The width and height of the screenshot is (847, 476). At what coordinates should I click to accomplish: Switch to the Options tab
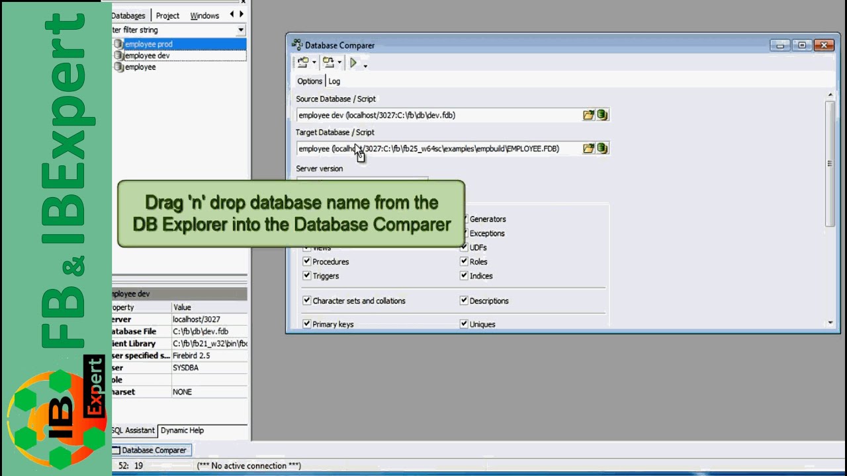coord(310,81)
